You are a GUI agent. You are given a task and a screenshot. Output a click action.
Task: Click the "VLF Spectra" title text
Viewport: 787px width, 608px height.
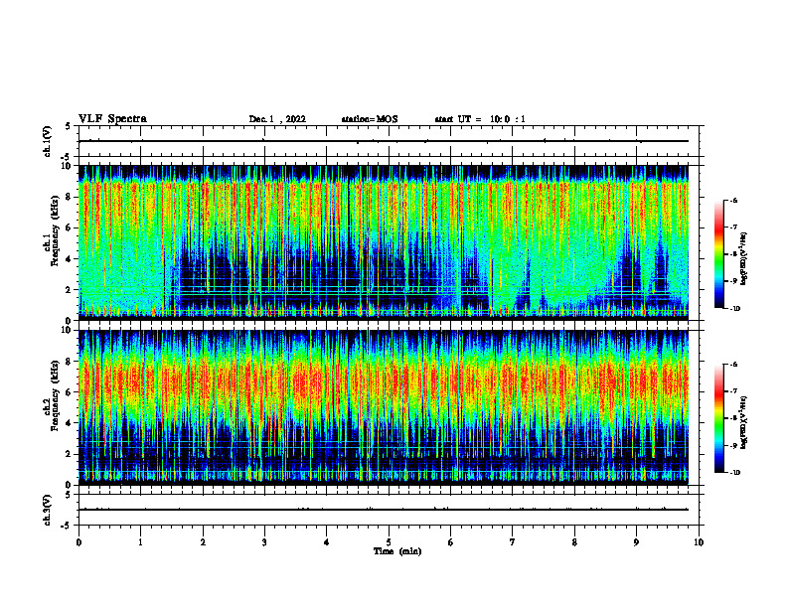coord(113,119)
